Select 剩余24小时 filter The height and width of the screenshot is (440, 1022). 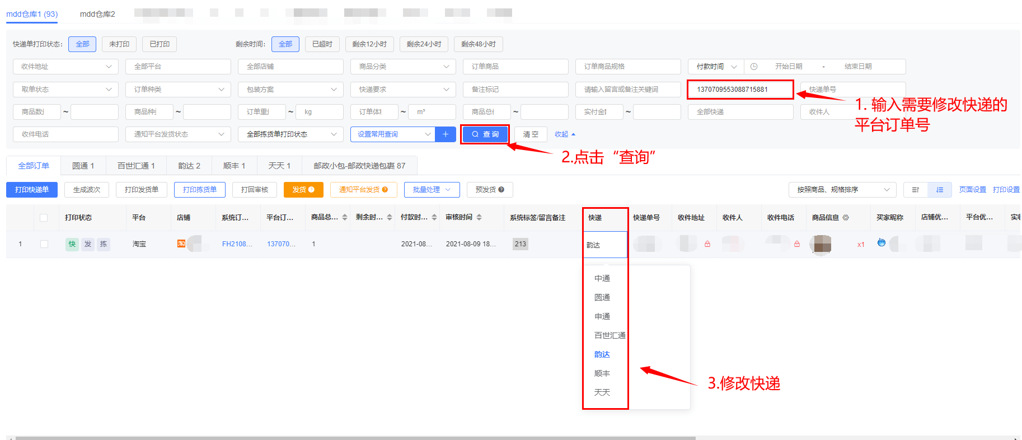[424, 44]
